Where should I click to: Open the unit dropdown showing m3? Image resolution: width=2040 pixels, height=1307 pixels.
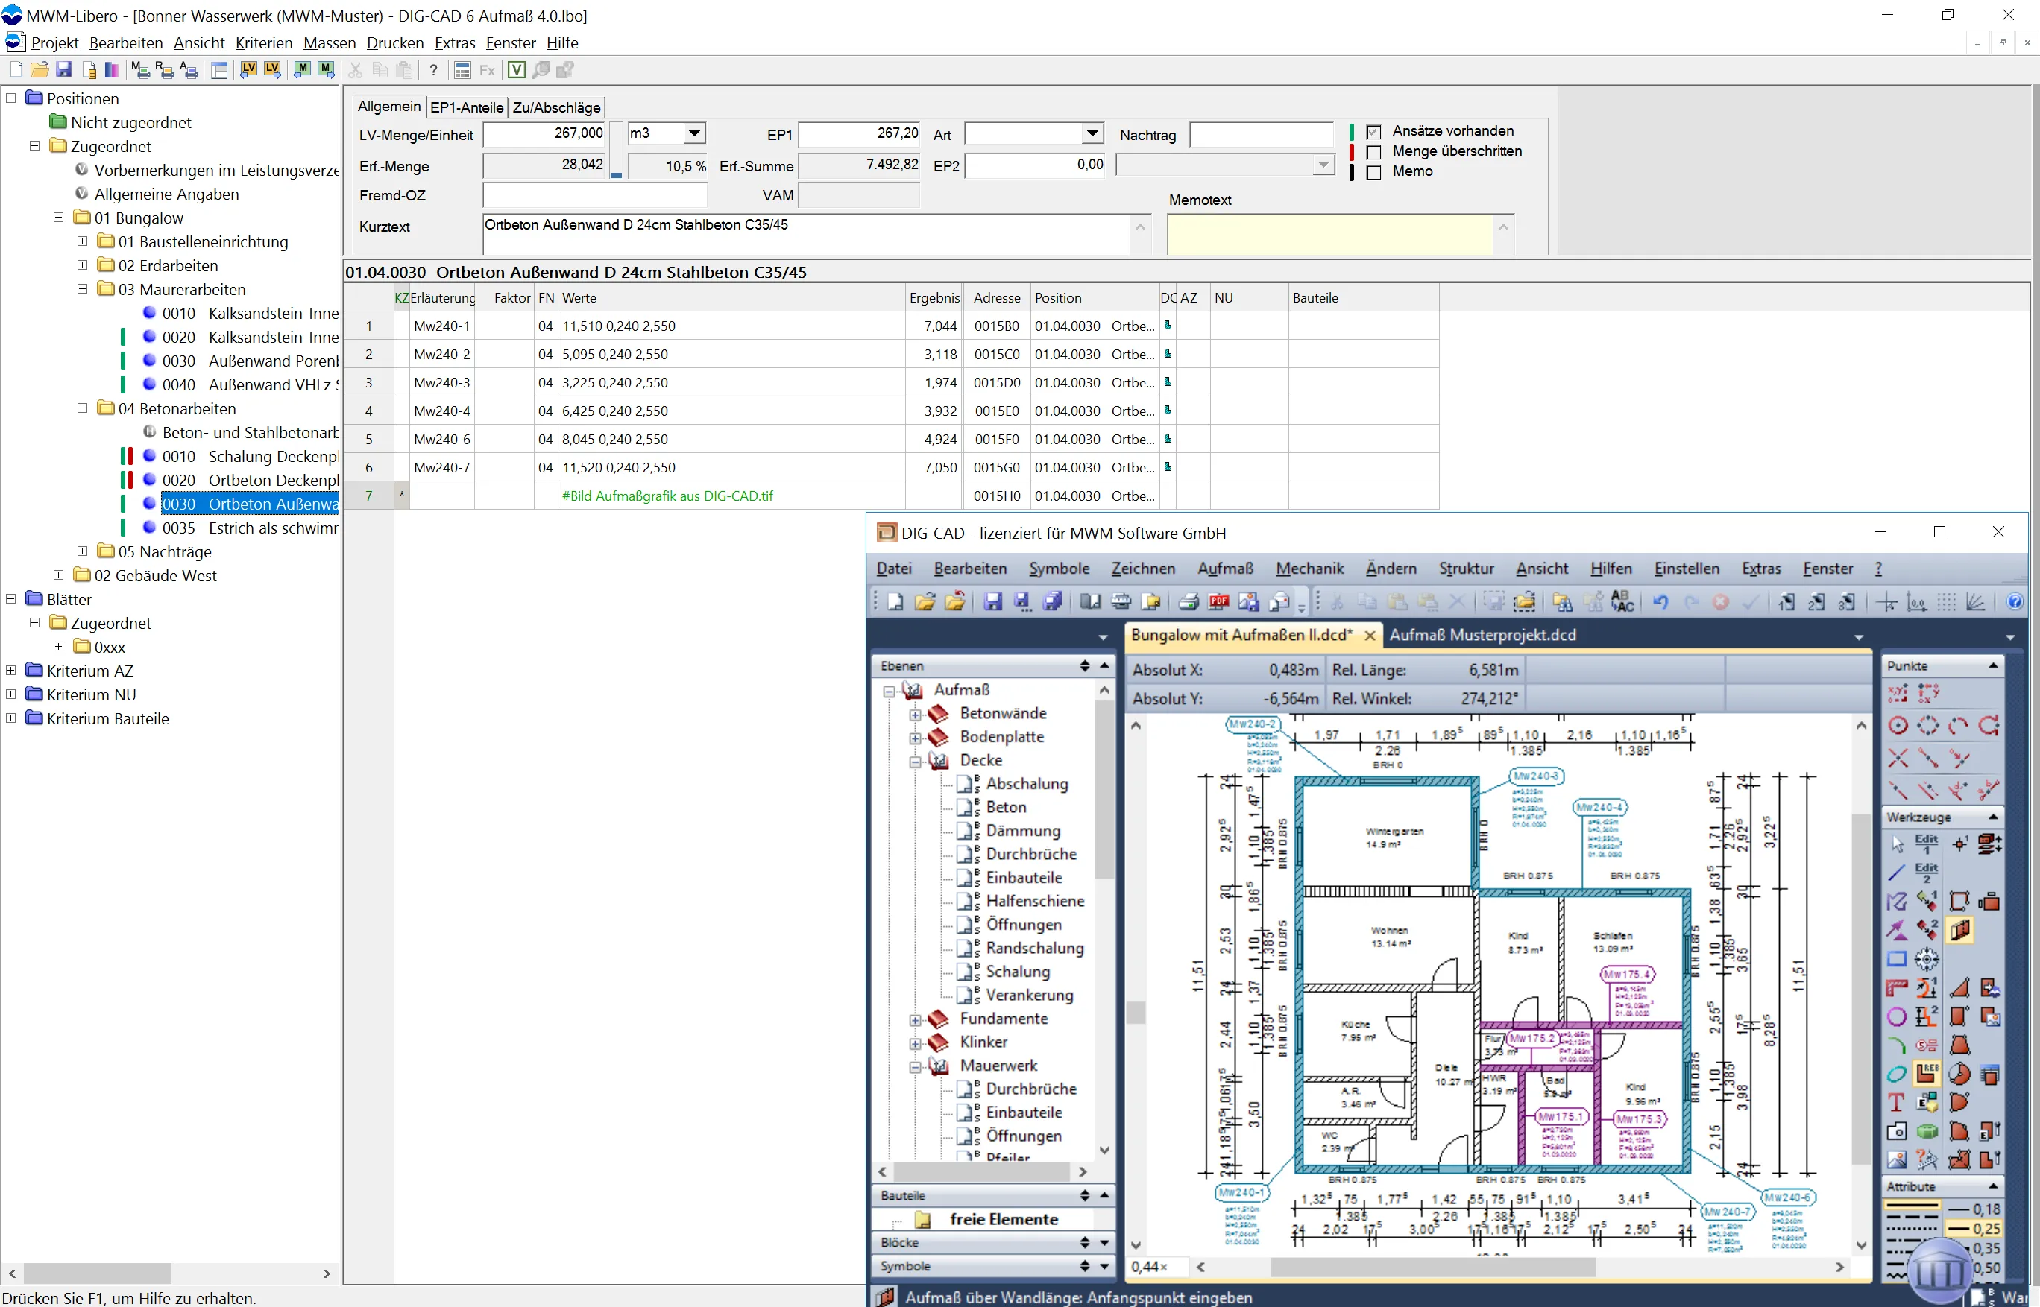pos(695,134)
